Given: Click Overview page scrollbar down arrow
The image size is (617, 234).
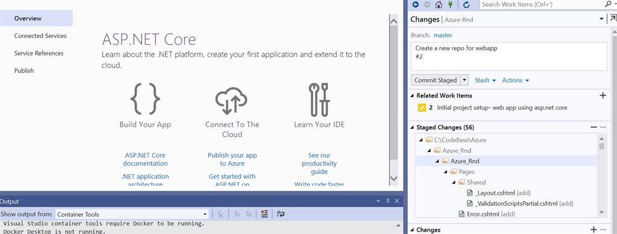Looking at the screenshot, I should point(393,179).
